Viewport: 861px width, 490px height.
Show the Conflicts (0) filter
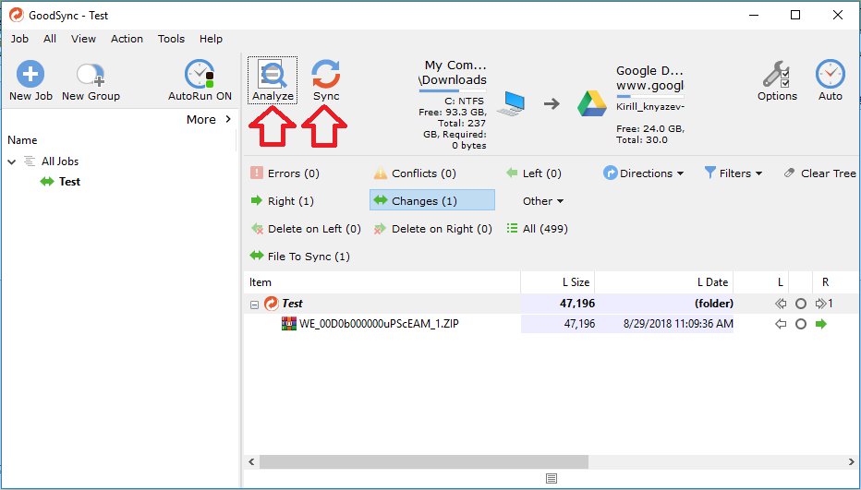[415, 173]
